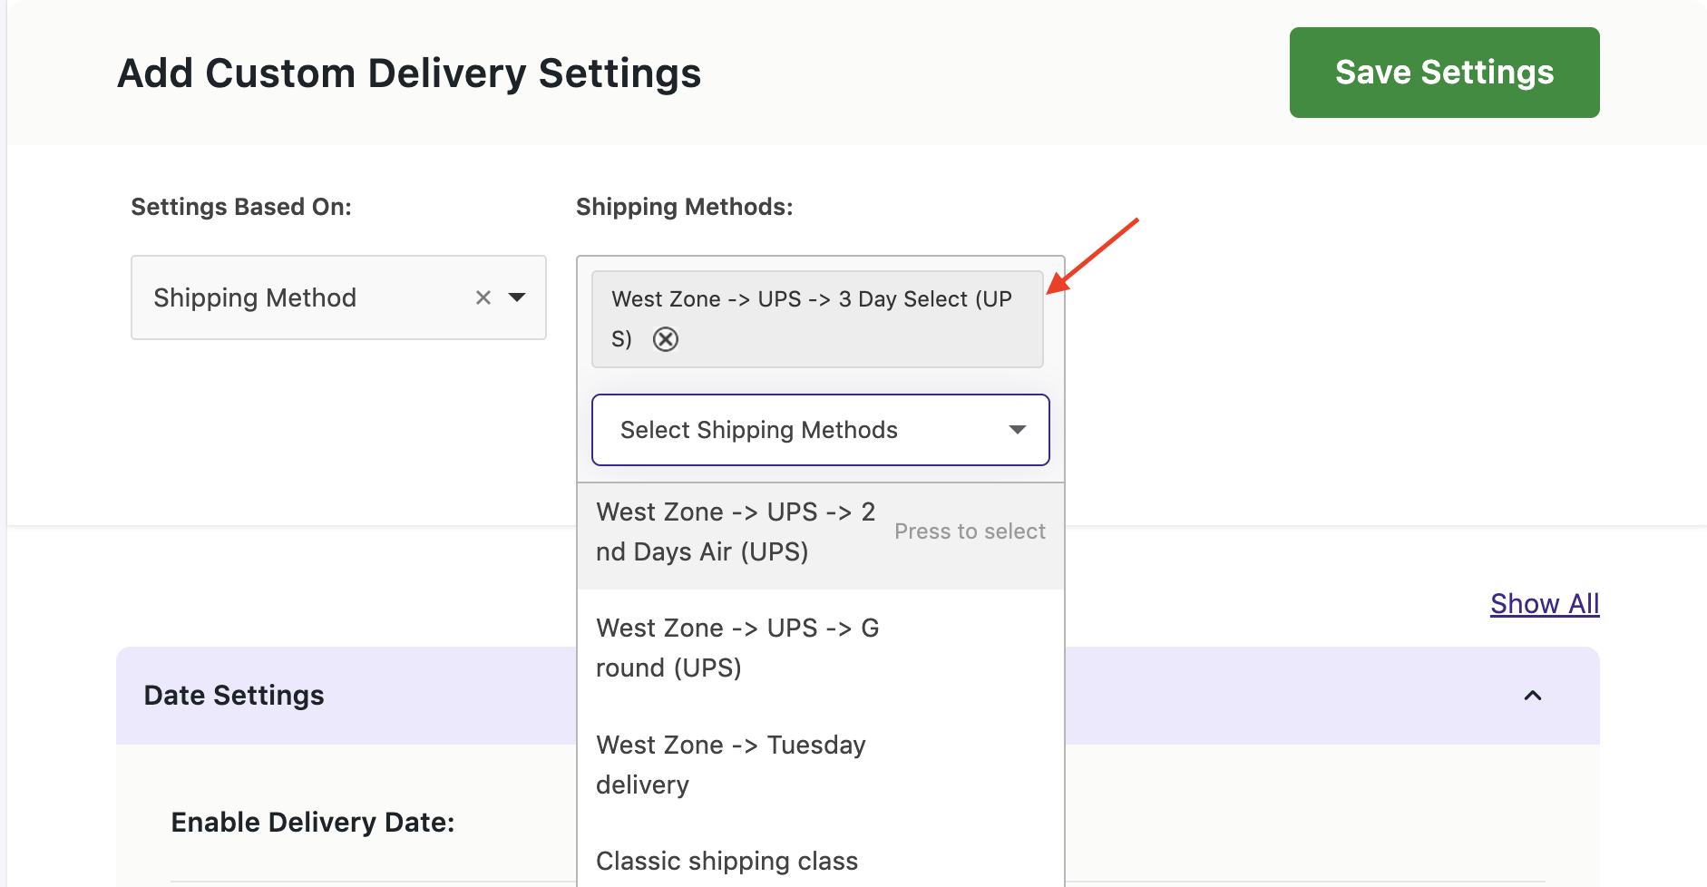This screenshot has height=887, width=1707.
Task: Remove the 3 Day Select (UPS) tag
Action: (666, 339)
